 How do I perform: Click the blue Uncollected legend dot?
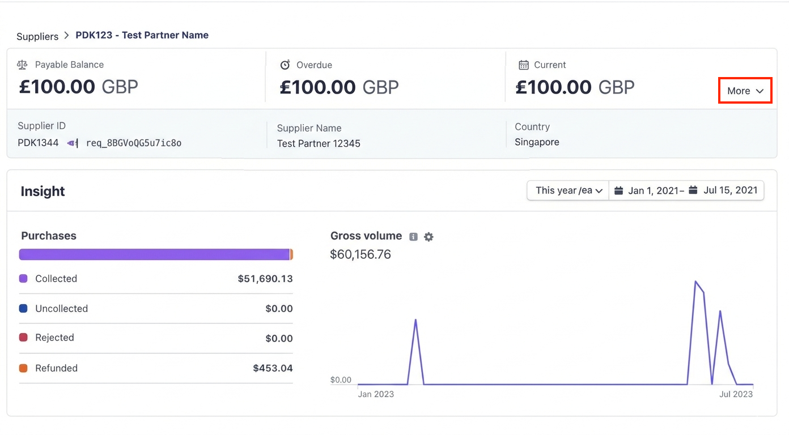23,309
